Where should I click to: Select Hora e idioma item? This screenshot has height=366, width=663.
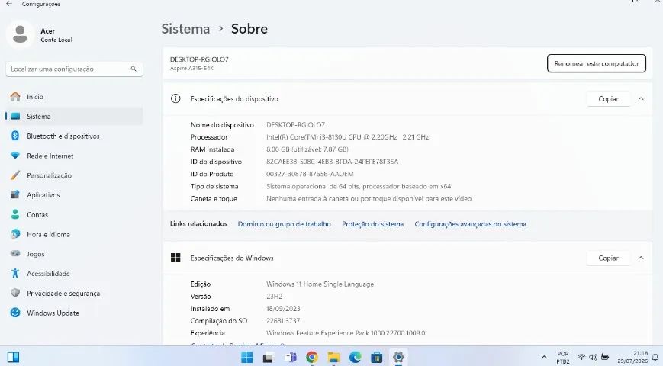(x=74, y=234)
